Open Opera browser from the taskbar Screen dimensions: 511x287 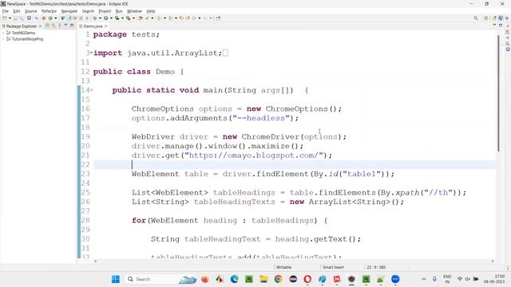coord(307,279)
